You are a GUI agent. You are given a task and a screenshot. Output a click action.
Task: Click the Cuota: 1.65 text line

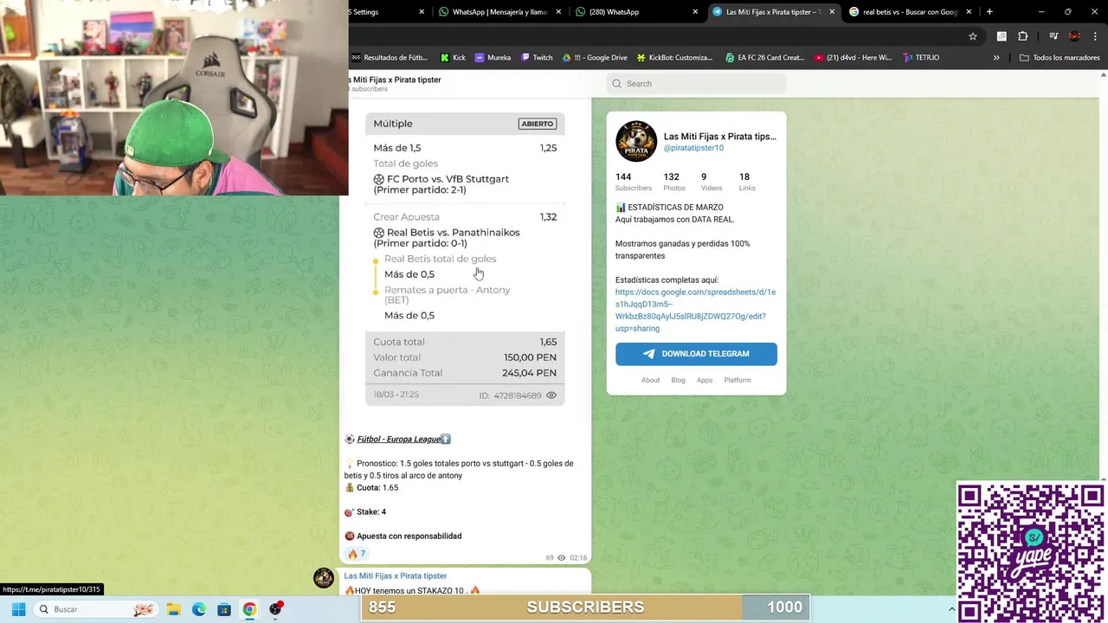377,488
